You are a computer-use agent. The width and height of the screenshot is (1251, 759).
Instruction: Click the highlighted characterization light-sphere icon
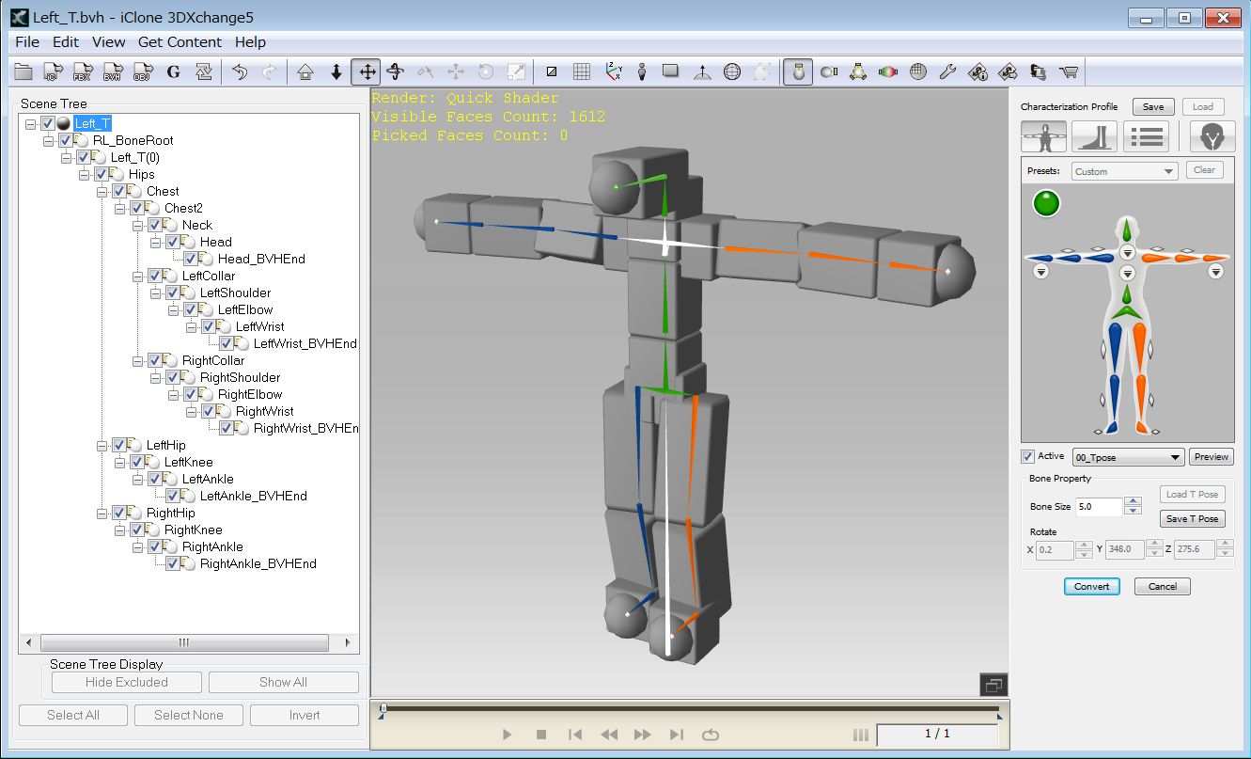[x=798, y=71]
